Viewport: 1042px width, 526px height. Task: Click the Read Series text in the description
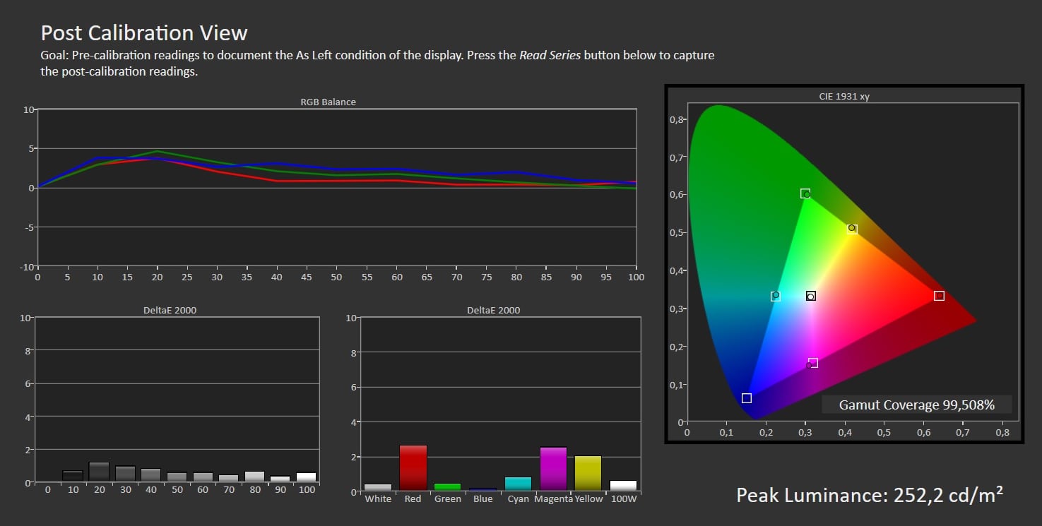(550, 55)
